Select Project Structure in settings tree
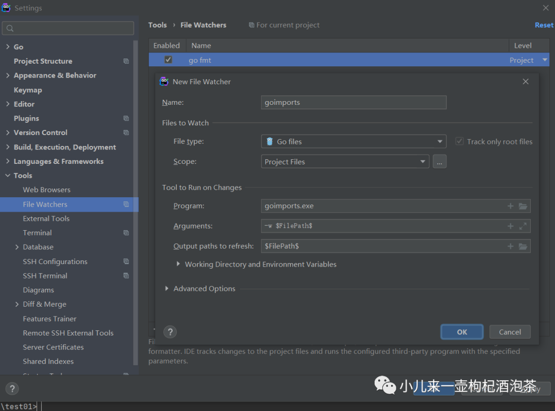Screen dimensions: 555x411 click(43, 61)
